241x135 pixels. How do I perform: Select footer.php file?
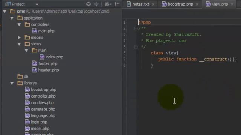click(48, 63)
